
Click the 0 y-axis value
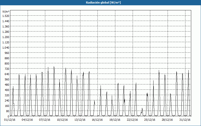click(x=9, y=116)
